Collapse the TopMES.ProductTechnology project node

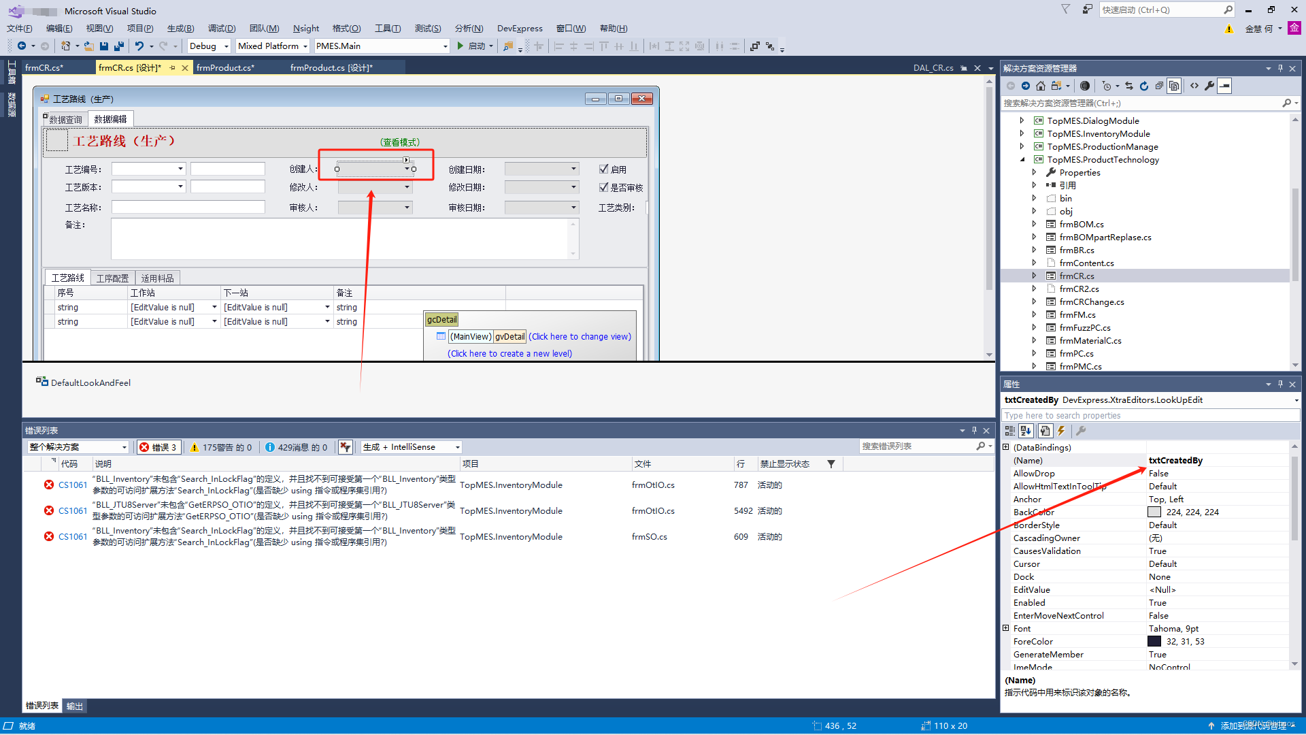[1022, 159]
